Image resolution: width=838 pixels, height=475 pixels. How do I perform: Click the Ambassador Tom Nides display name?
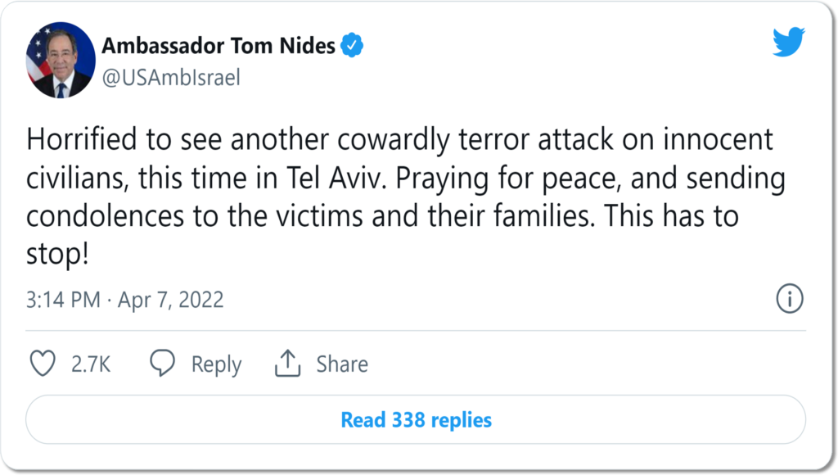[219, 46]
